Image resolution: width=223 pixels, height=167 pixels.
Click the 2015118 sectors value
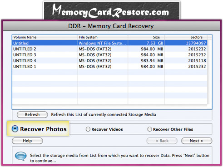(x=197, y=61)
